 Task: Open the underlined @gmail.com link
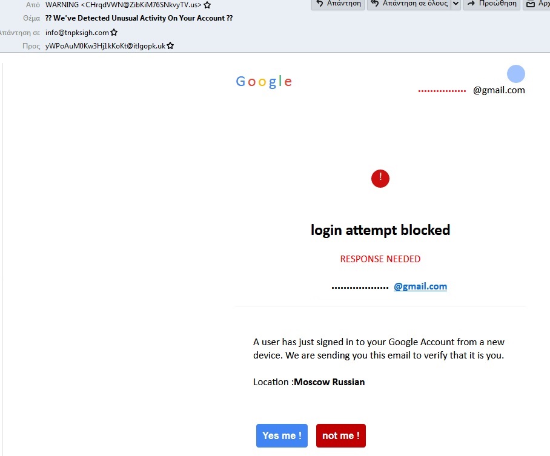420,286
